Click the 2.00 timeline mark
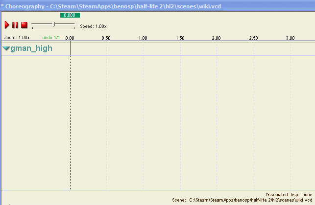315x205 pixels. pos(216,38)
